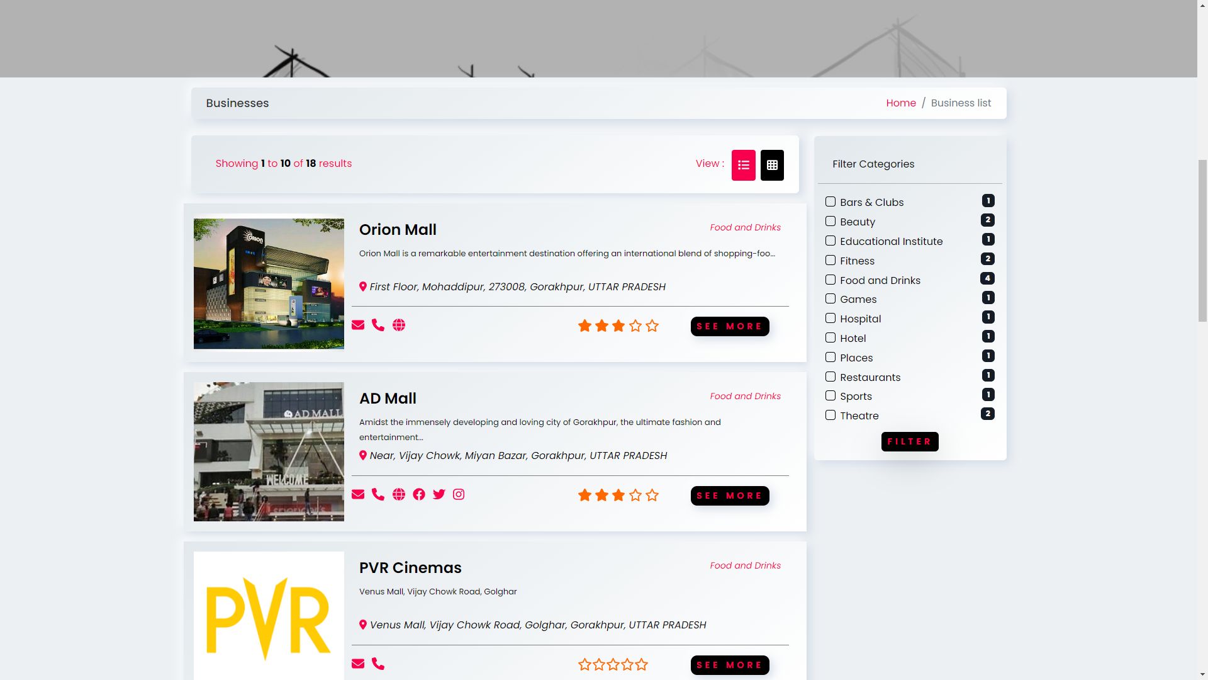Viewport: 1208px width, 680px height.
Task: Click Orion Mall phone icon
Action: 378,325
